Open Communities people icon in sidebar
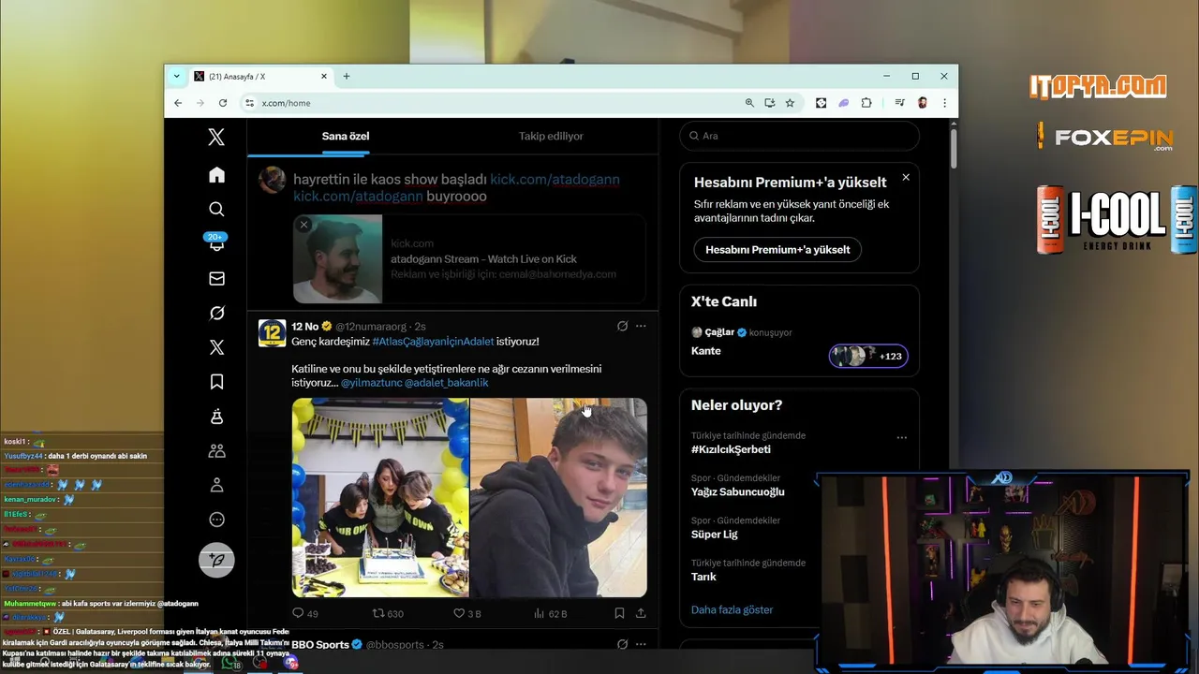1199x674 pixels. [216, 450]
